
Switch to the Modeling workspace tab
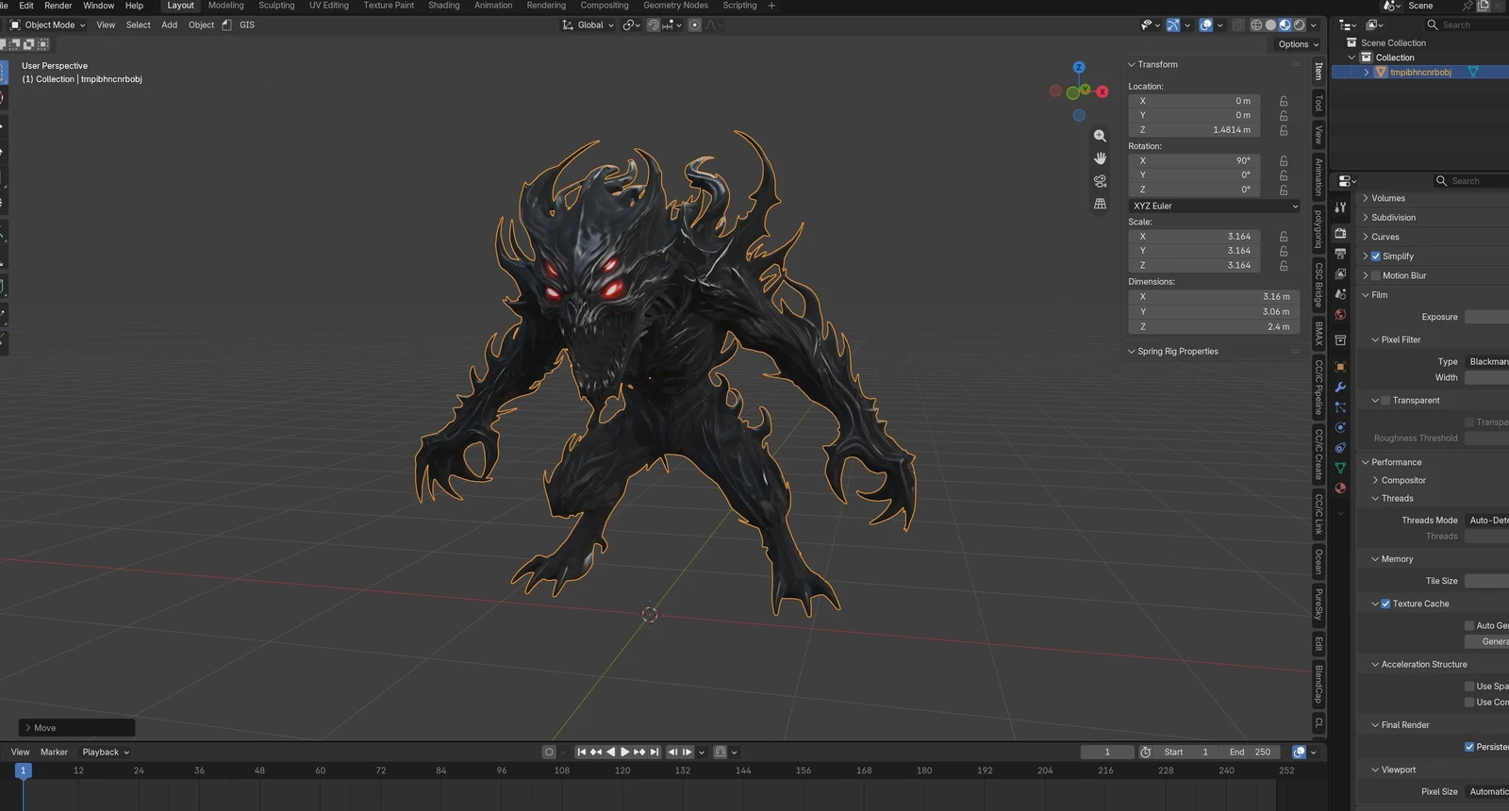click(x=226, y=6)
